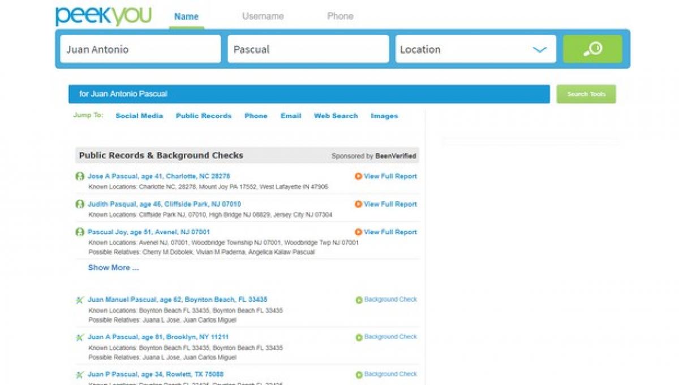Jump to the Social Media section
The height and width of the screenshot is (385, 679).
139,116
